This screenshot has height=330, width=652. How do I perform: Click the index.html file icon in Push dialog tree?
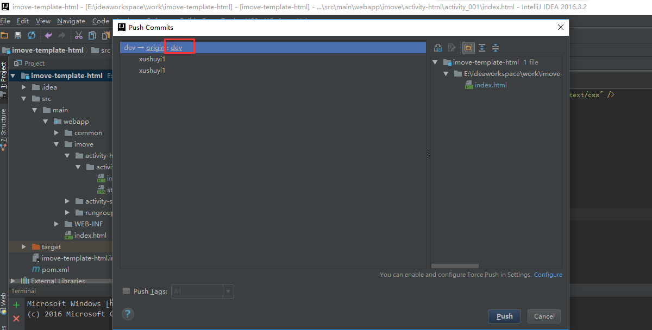click(x=469, y=85)
